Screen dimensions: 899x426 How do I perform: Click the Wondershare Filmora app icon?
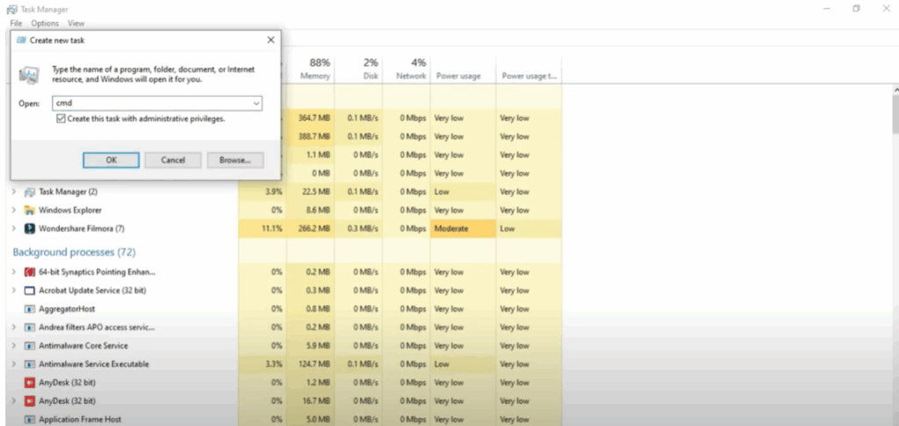[30, 228]
